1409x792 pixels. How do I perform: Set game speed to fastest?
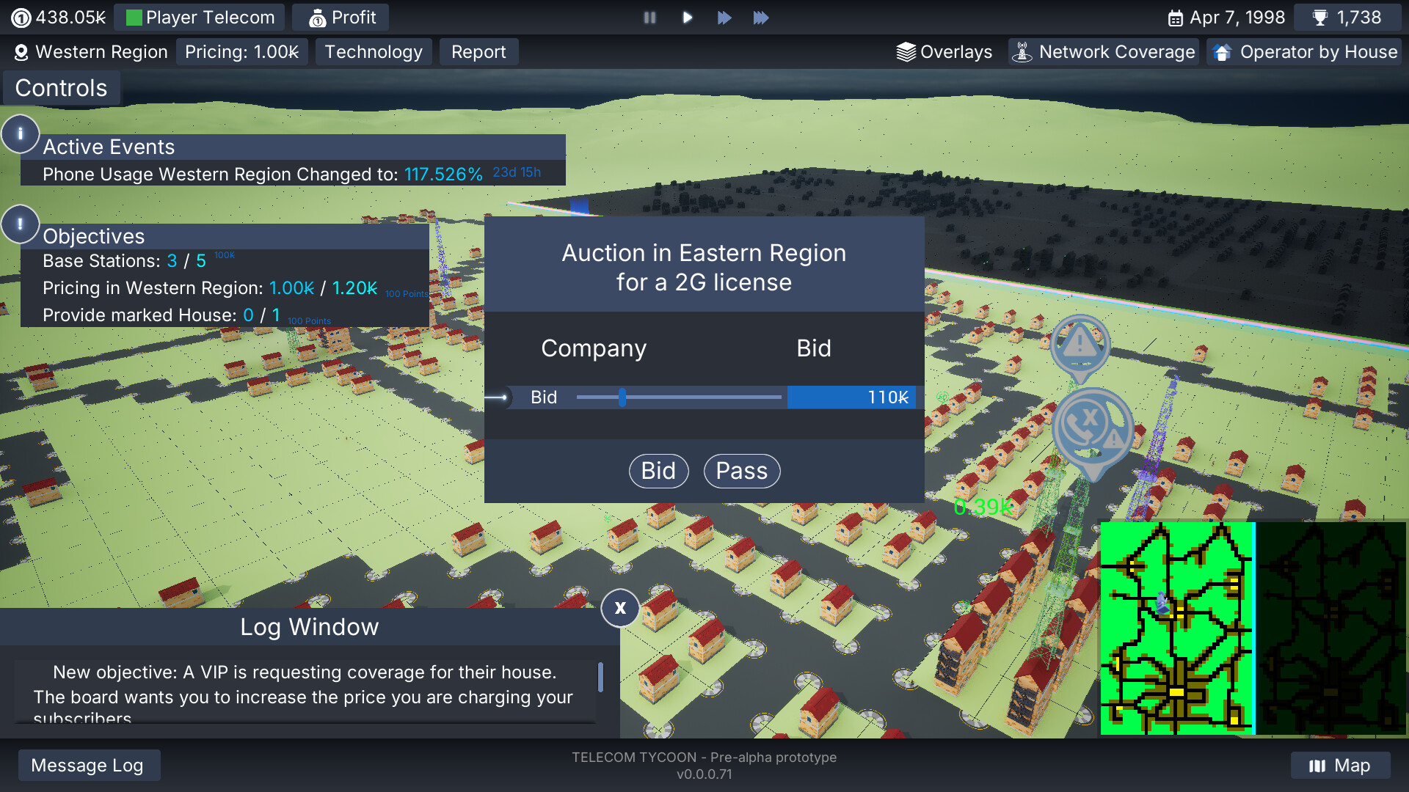point(761,18)
